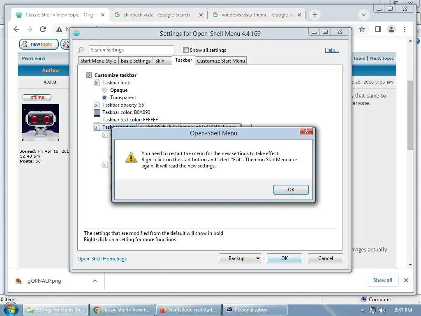
Task: Click the 2:47 PM taskbar clock
Action: tap(403, 310)
